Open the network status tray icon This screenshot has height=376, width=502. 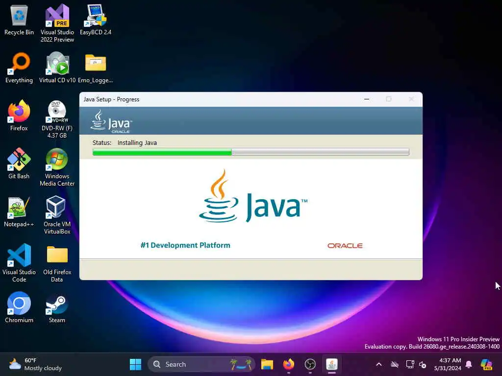(x=410, y=364)
